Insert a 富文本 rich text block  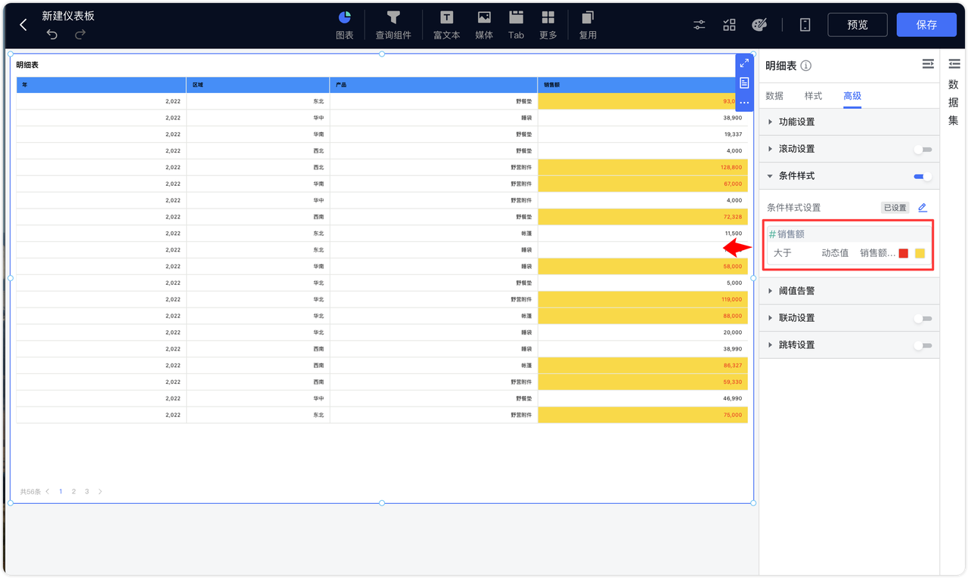[446, 25]
